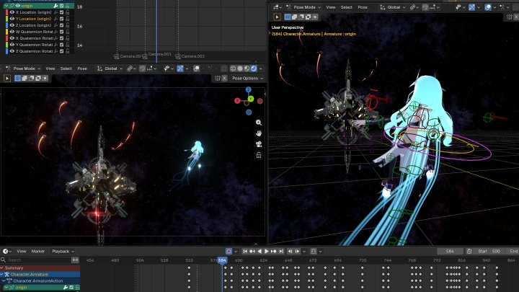This screenshot has height=292, width=519.
Task: Click the pan view hand icon
Action: coord(259,133)
